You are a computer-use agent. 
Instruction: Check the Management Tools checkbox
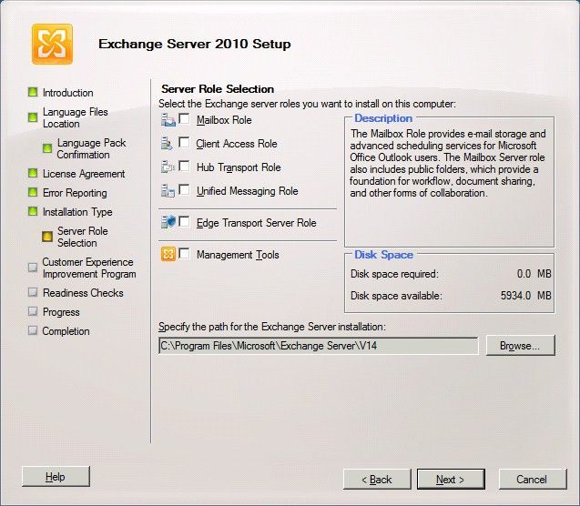(x=184, y=254)
